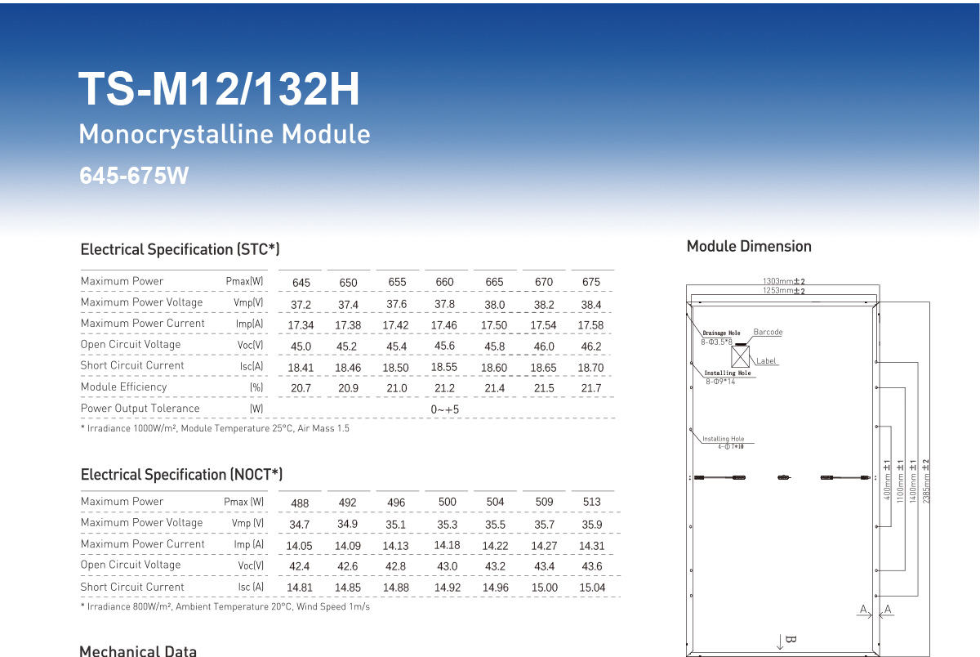Select the 38.4 Vmp value
The height and width of the screenshot is (657, 980).
pos(590,304)
